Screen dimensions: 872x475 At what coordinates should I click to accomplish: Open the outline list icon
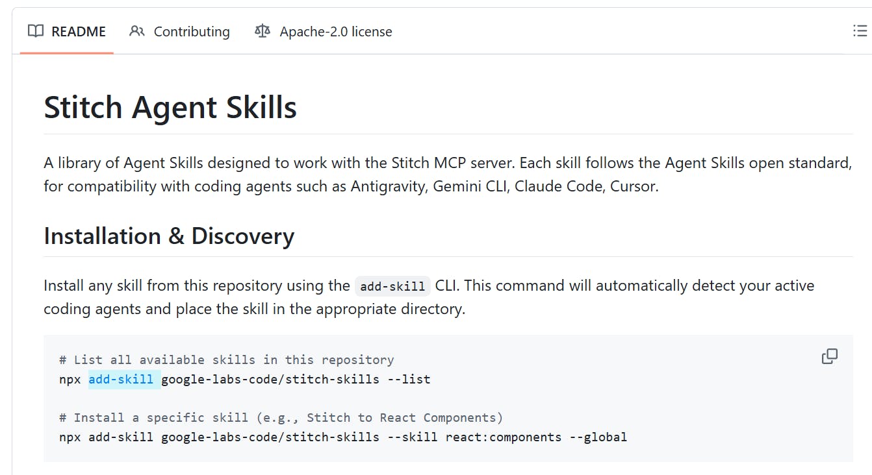[x=860, y=31]
